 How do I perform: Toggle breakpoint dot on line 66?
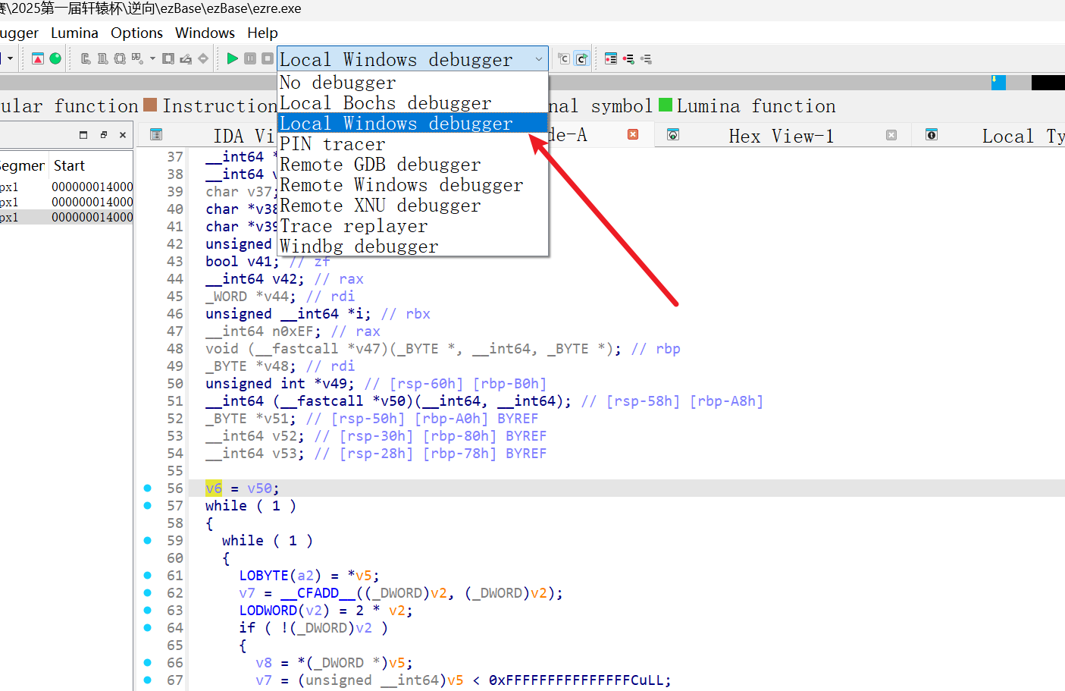click(148, 663)
